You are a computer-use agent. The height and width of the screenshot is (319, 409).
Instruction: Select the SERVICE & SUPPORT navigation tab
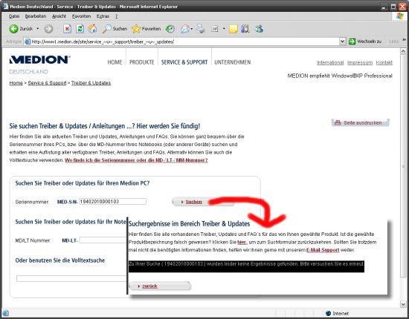pyautogui.click(x=184, y=62)
